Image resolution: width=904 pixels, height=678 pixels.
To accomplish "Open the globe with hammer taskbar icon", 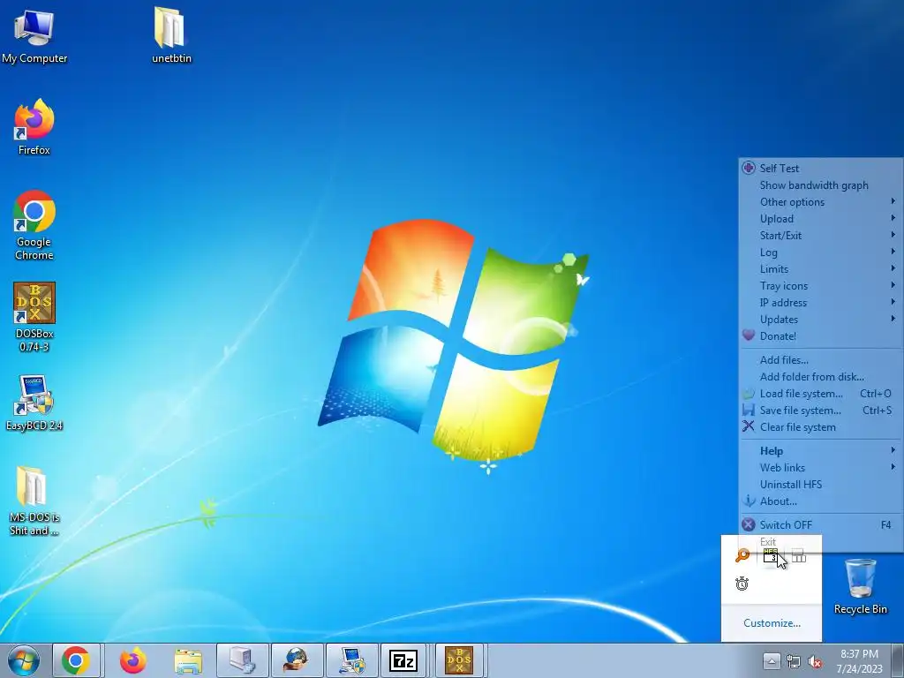I will [x=297, y=660].
